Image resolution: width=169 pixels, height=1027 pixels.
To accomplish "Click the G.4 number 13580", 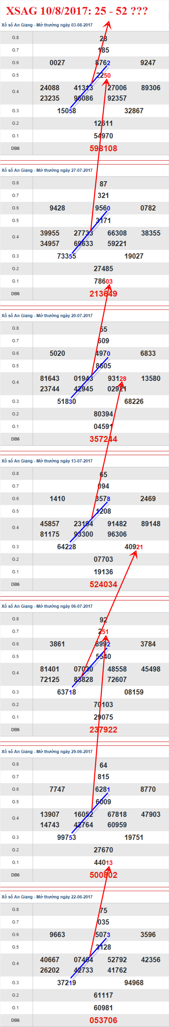I will click(x=151, y=378).
